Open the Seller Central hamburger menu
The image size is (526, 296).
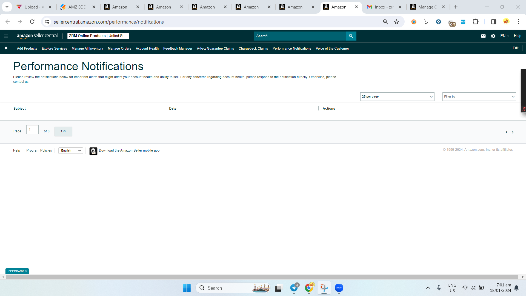coord(6,36)
